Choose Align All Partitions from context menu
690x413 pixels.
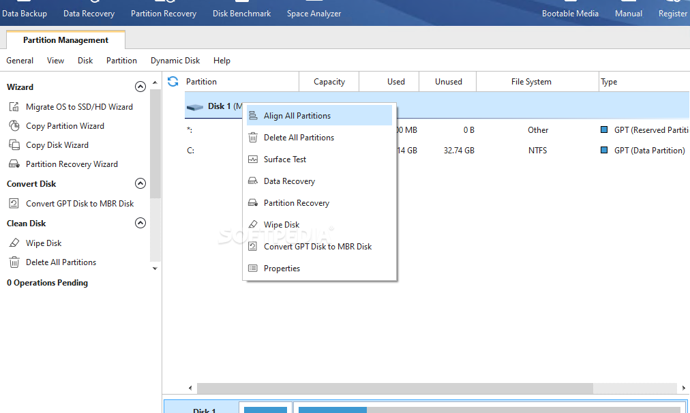pos(320,116)
